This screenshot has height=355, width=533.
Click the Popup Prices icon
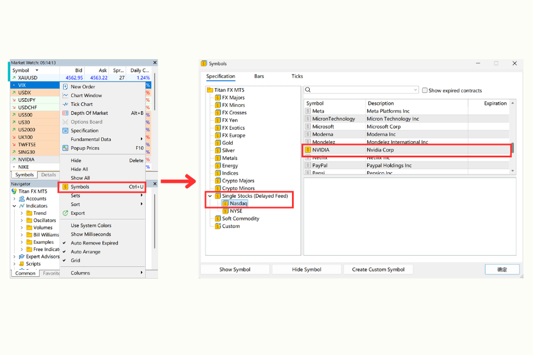pos(65,148)
